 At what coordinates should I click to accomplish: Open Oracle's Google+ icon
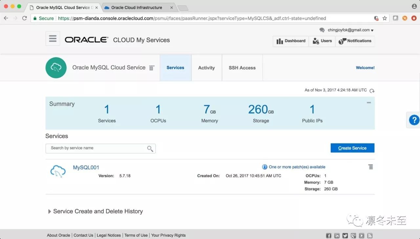tap(353, 235)
